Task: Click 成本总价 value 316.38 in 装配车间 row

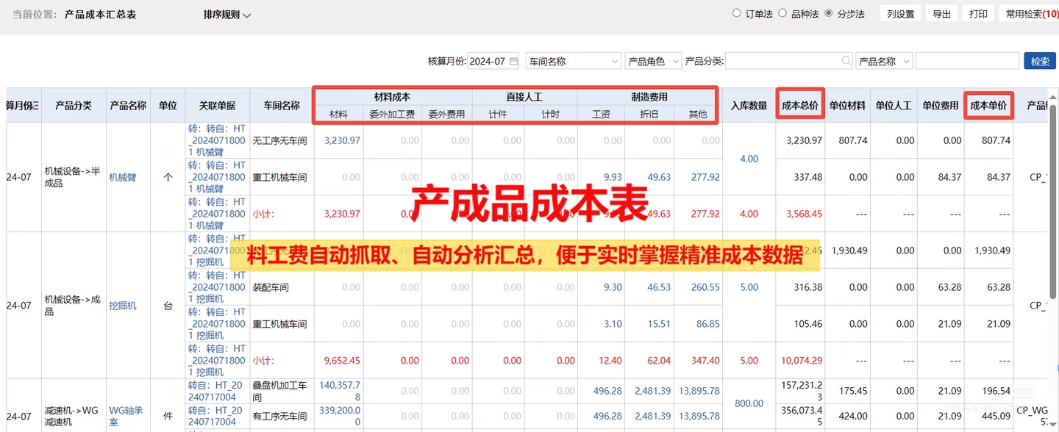Action: click(807, 287)
